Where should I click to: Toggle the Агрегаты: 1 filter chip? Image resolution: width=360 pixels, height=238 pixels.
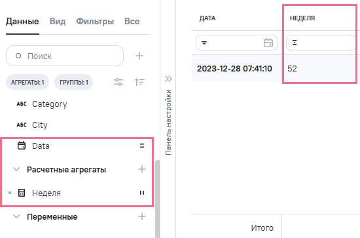pyautogui.click(x=27, y=82)
